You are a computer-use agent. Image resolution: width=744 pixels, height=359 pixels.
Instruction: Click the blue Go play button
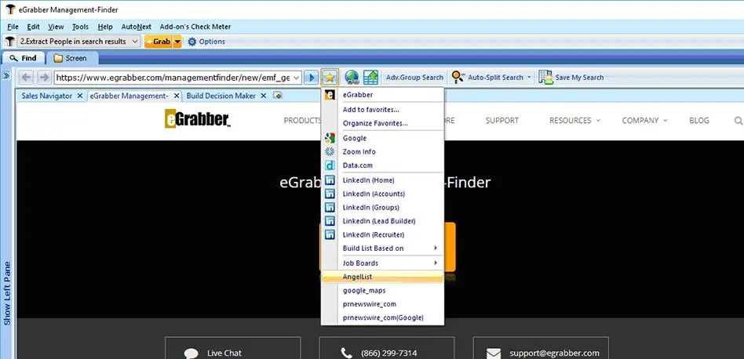[312, 77]
